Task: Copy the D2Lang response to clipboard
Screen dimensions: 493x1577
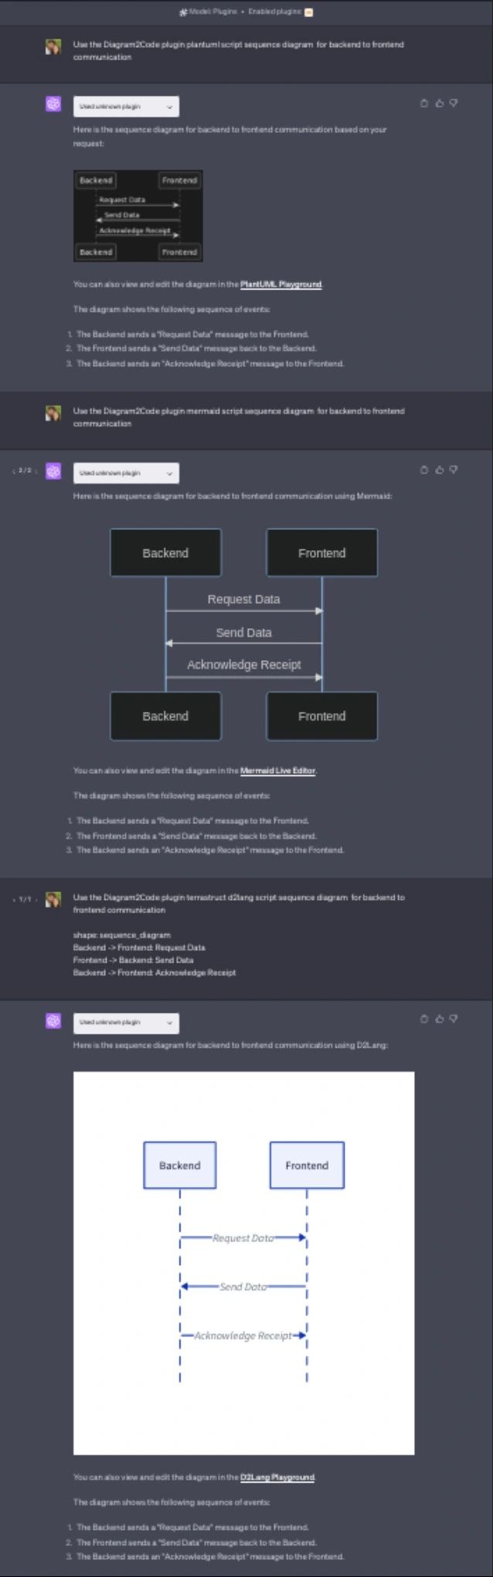Action: click(423, 1019)
